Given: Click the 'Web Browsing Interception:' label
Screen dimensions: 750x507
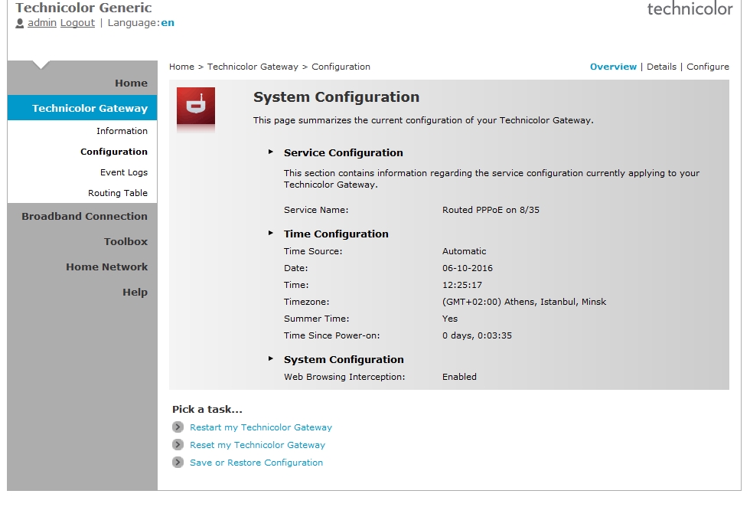Looking at the screenshot, I should pos(344,377).
